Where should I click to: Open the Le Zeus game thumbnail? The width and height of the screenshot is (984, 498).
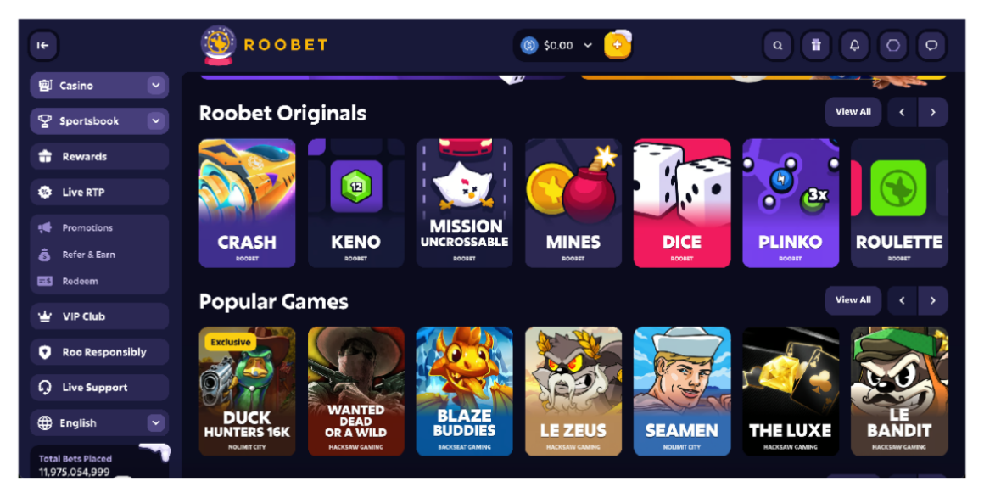tap(573, 391)
